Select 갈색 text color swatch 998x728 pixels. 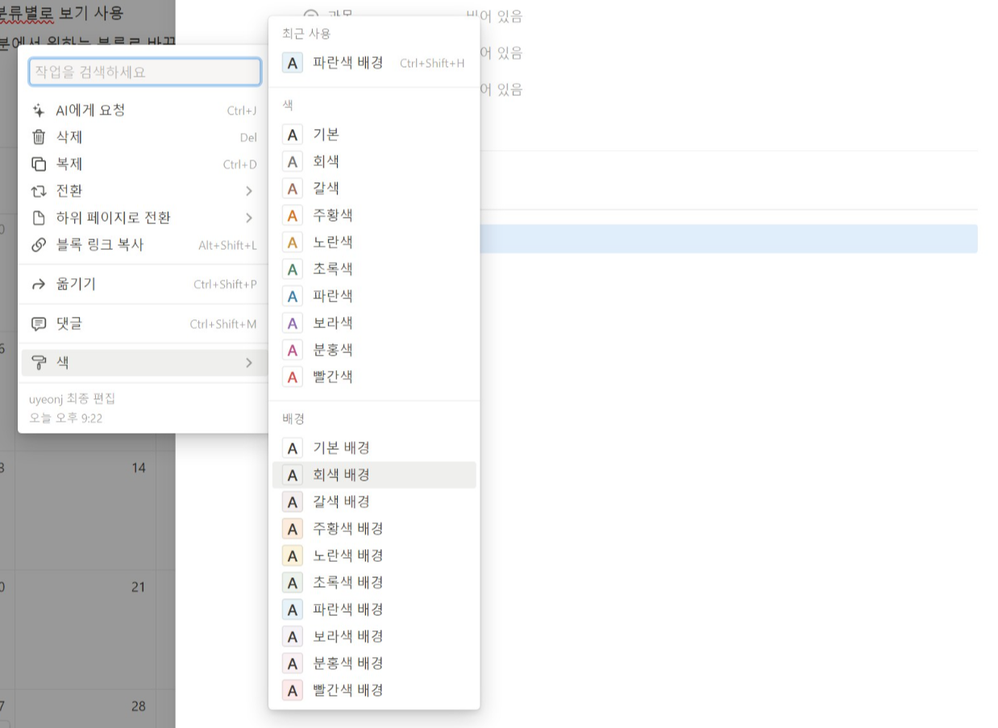pos(293,189)
